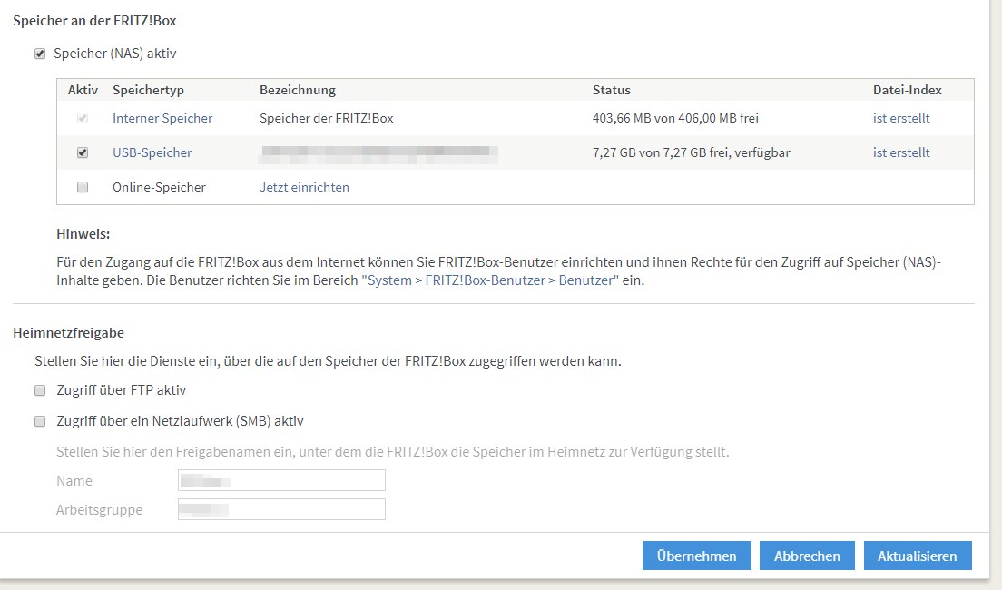Open 'ist erstellt' for Interner Speicher
Screen dimensions: 1002x590
[901, 118]
